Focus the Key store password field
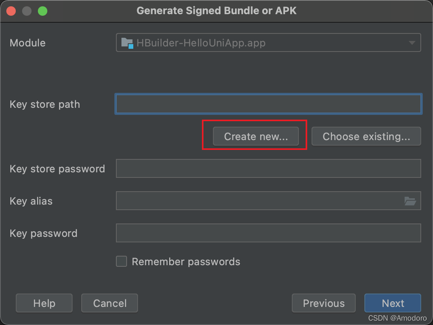 [269, 168]
